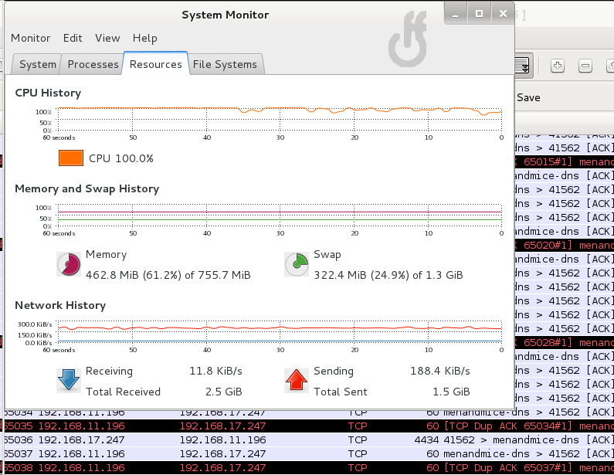Click the memory usage text 462.8 MiB

168,275
